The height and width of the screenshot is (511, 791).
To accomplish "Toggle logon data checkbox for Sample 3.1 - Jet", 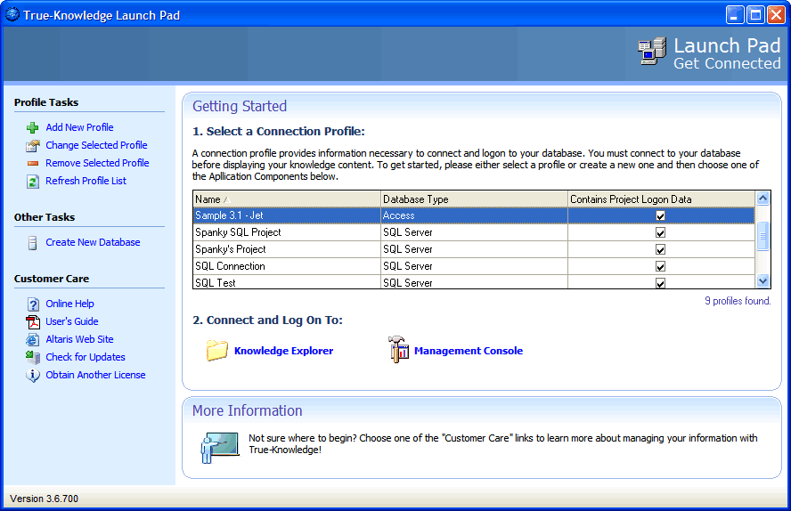I will [660, 215].
